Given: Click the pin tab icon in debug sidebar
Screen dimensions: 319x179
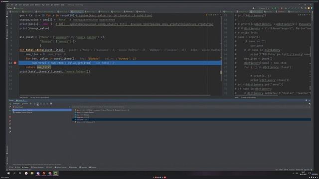Looking at the screenshot, I should click(x=10, y=132).
